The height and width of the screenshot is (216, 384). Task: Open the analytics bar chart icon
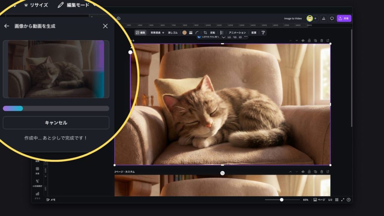click(323, 18)
